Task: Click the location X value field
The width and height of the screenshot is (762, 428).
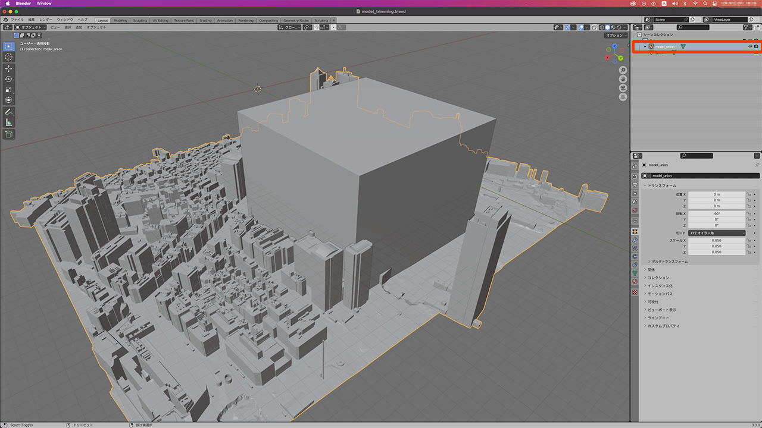Action: click(717, 194)
